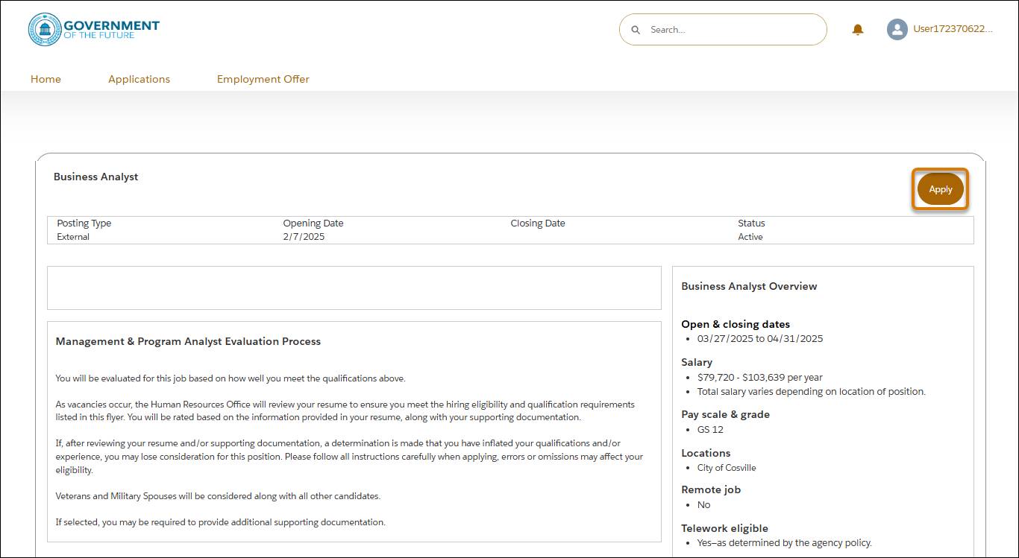The width and height of the screenshot is (1019, 558).
Task: Click the $79,720 - $103,639 per year salary
Action: point(760,377)
